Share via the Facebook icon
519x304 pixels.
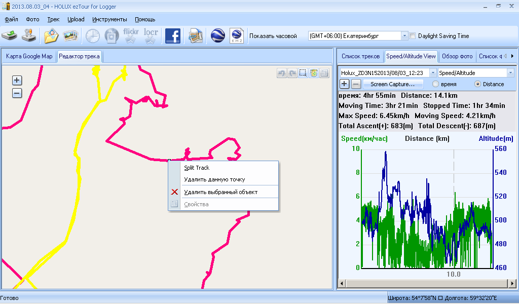point(173,36)
